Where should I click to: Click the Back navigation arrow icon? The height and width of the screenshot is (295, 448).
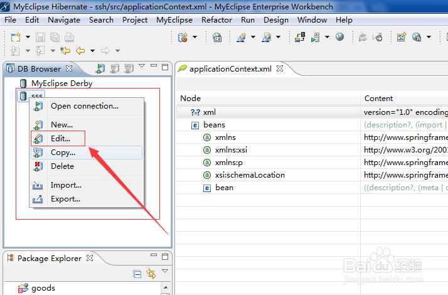click(x=80, y=51)
